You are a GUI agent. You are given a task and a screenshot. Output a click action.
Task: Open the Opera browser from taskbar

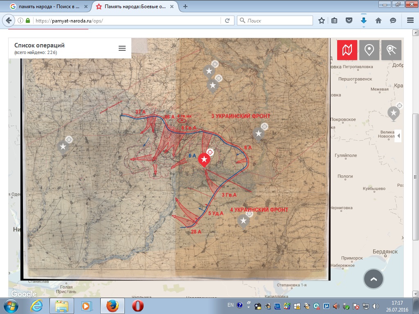pyautogui.click(x=137, y=306)
